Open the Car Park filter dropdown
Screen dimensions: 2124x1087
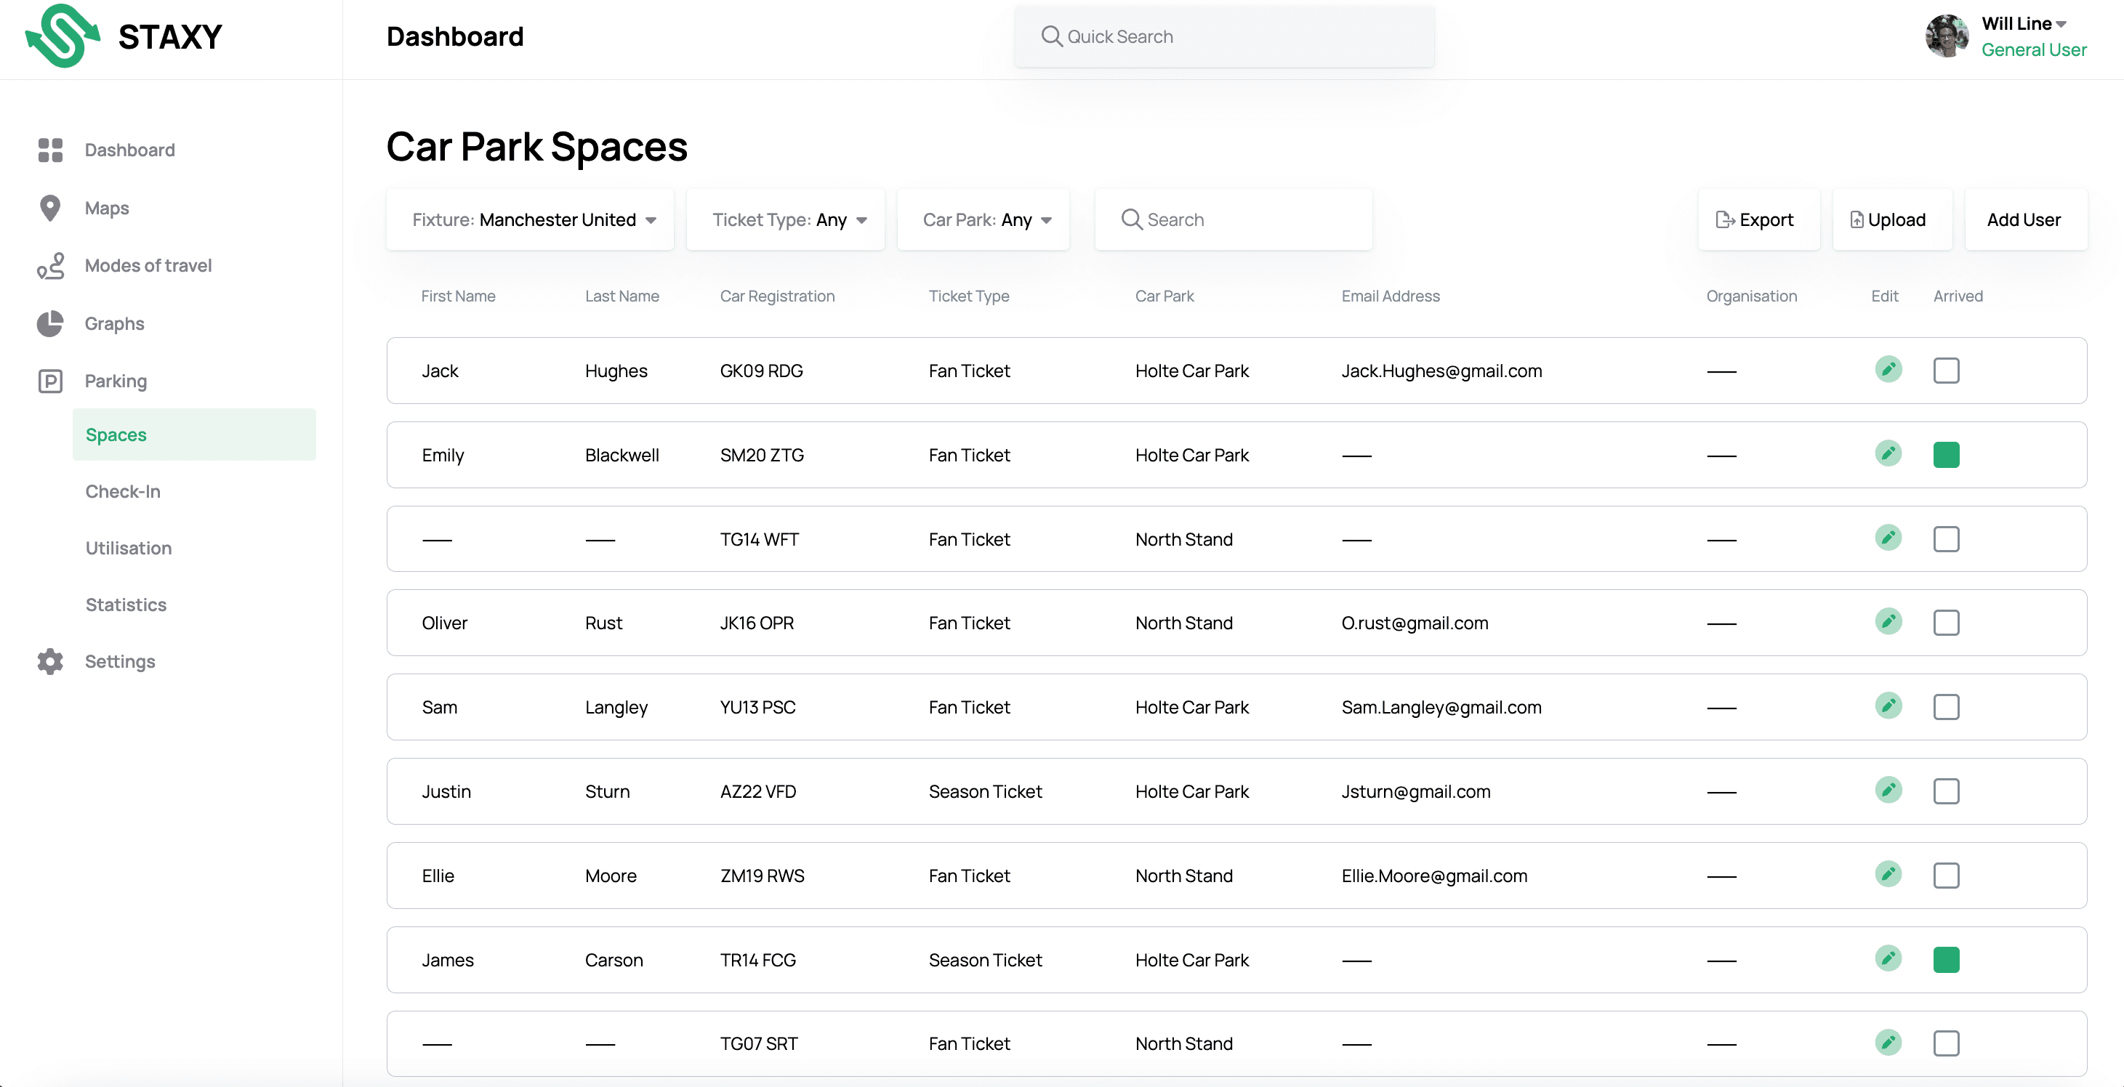983,219
